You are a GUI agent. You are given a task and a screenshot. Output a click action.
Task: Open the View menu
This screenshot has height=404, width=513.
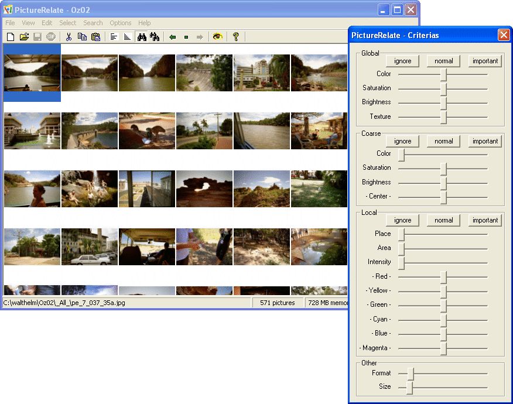pos(28,23)
